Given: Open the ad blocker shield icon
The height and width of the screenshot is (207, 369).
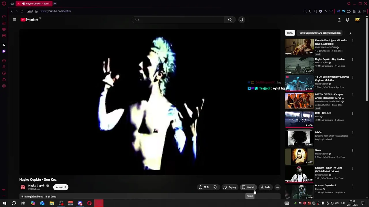Looking at the screenshot, I should click(321, 11).
